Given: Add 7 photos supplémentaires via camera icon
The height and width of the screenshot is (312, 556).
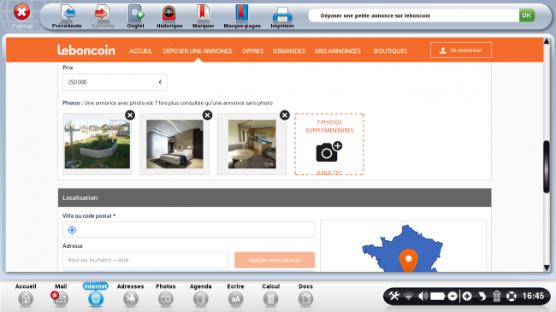Looking at the screenshot, I should (x=329, y=152).
